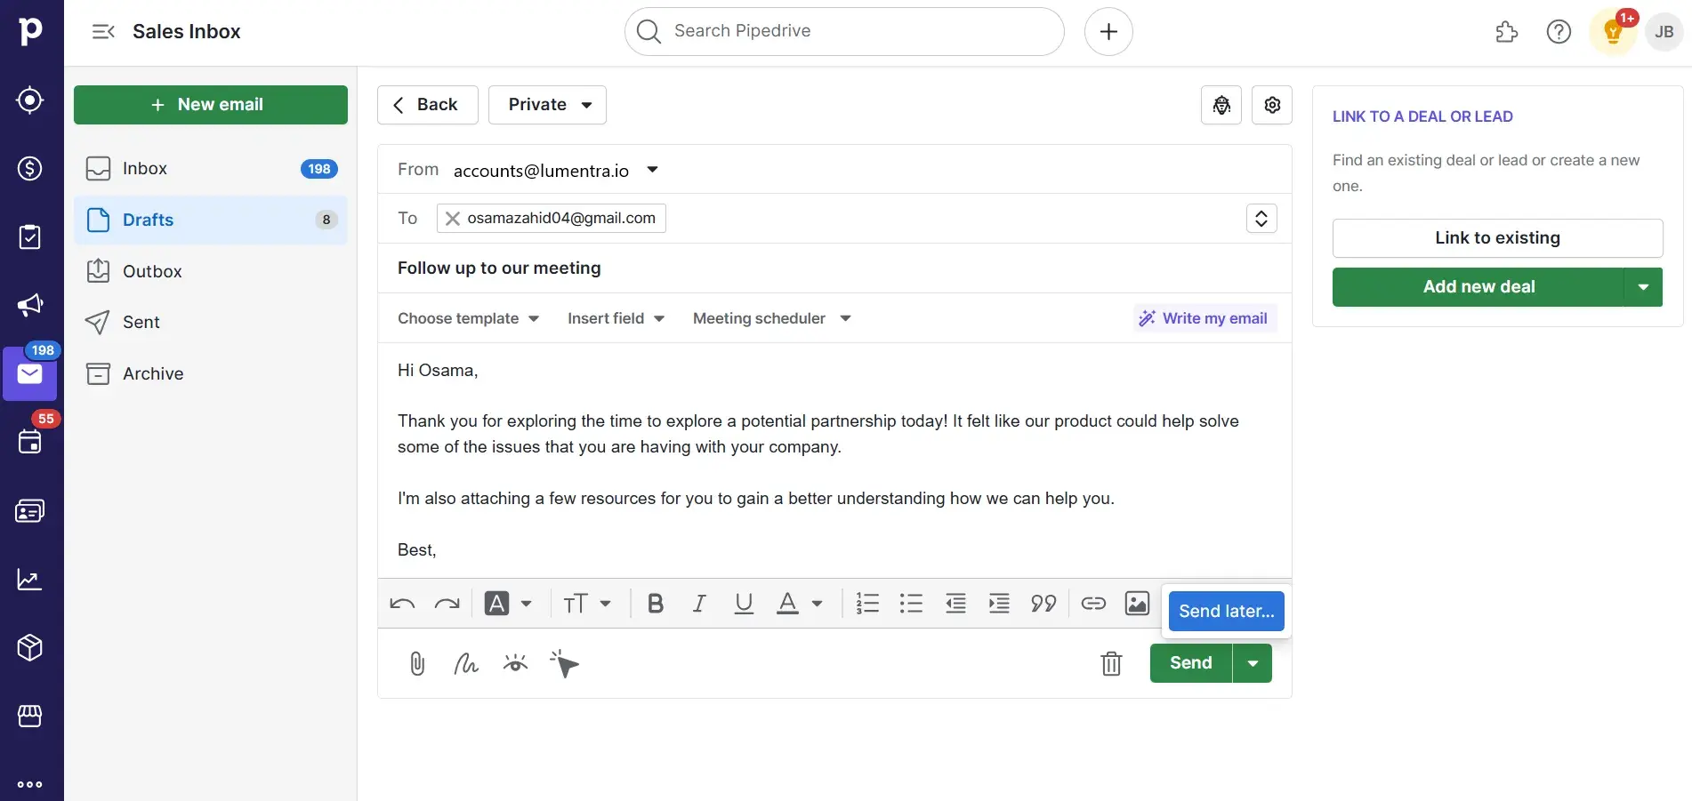Open Insights from the sidebar chart icon
The image size is (1692, 801).
coord(29,579)
